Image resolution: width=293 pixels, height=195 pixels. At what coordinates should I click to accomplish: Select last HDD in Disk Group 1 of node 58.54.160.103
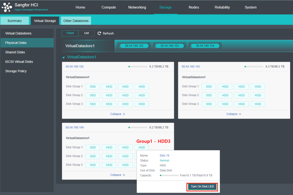coord(258,87)
